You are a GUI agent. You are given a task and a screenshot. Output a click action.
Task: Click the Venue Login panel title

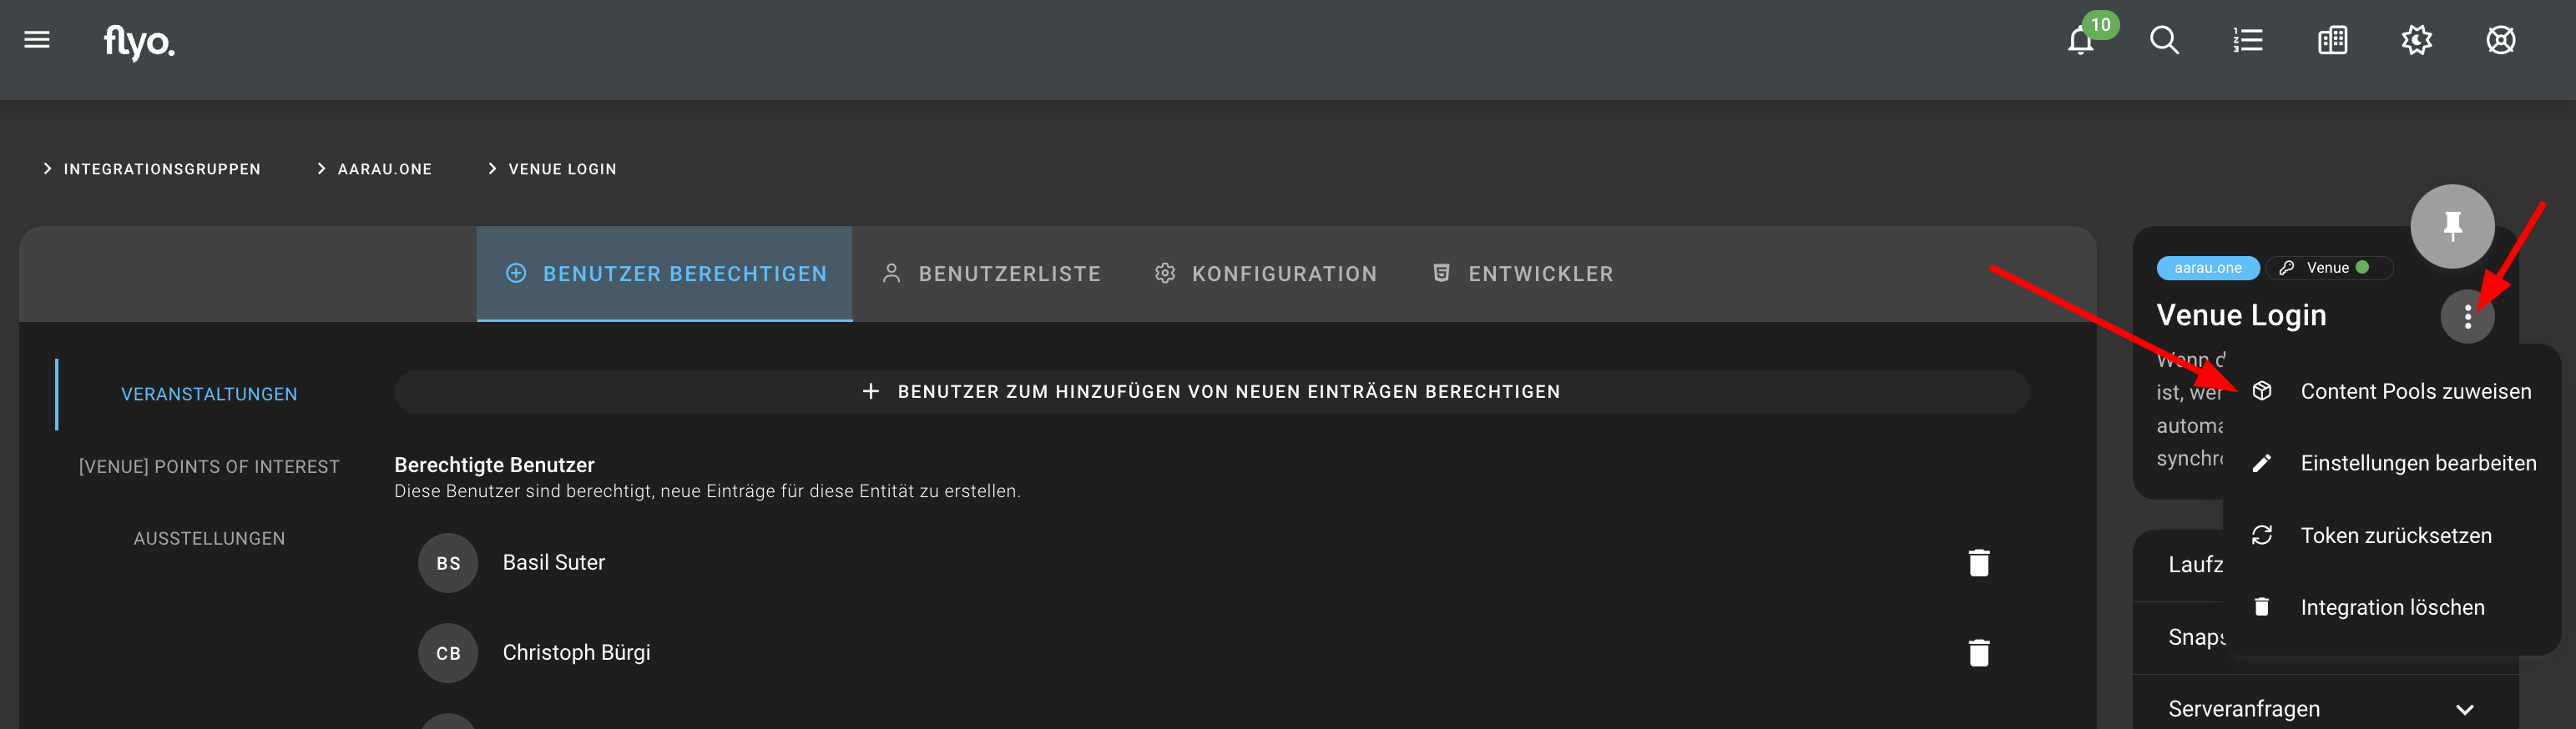coord(2241,315)
